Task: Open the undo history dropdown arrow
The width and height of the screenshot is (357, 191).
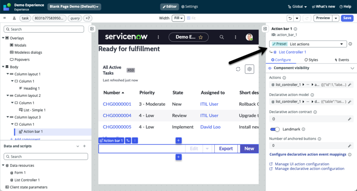Action: [297, 18]
